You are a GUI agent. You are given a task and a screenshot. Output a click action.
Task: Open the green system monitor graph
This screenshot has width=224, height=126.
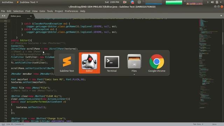pyautogui.click(x=174, y=2)
